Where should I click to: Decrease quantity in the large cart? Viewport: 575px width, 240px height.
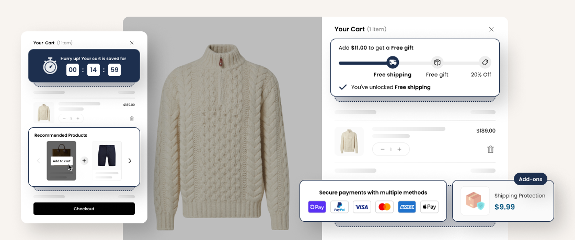pos(383,149)
